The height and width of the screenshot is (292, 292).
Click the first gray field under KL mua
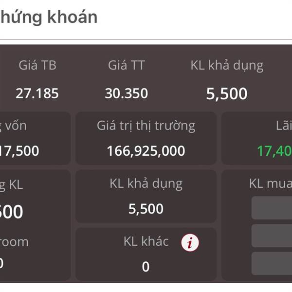tap(272, 208)
